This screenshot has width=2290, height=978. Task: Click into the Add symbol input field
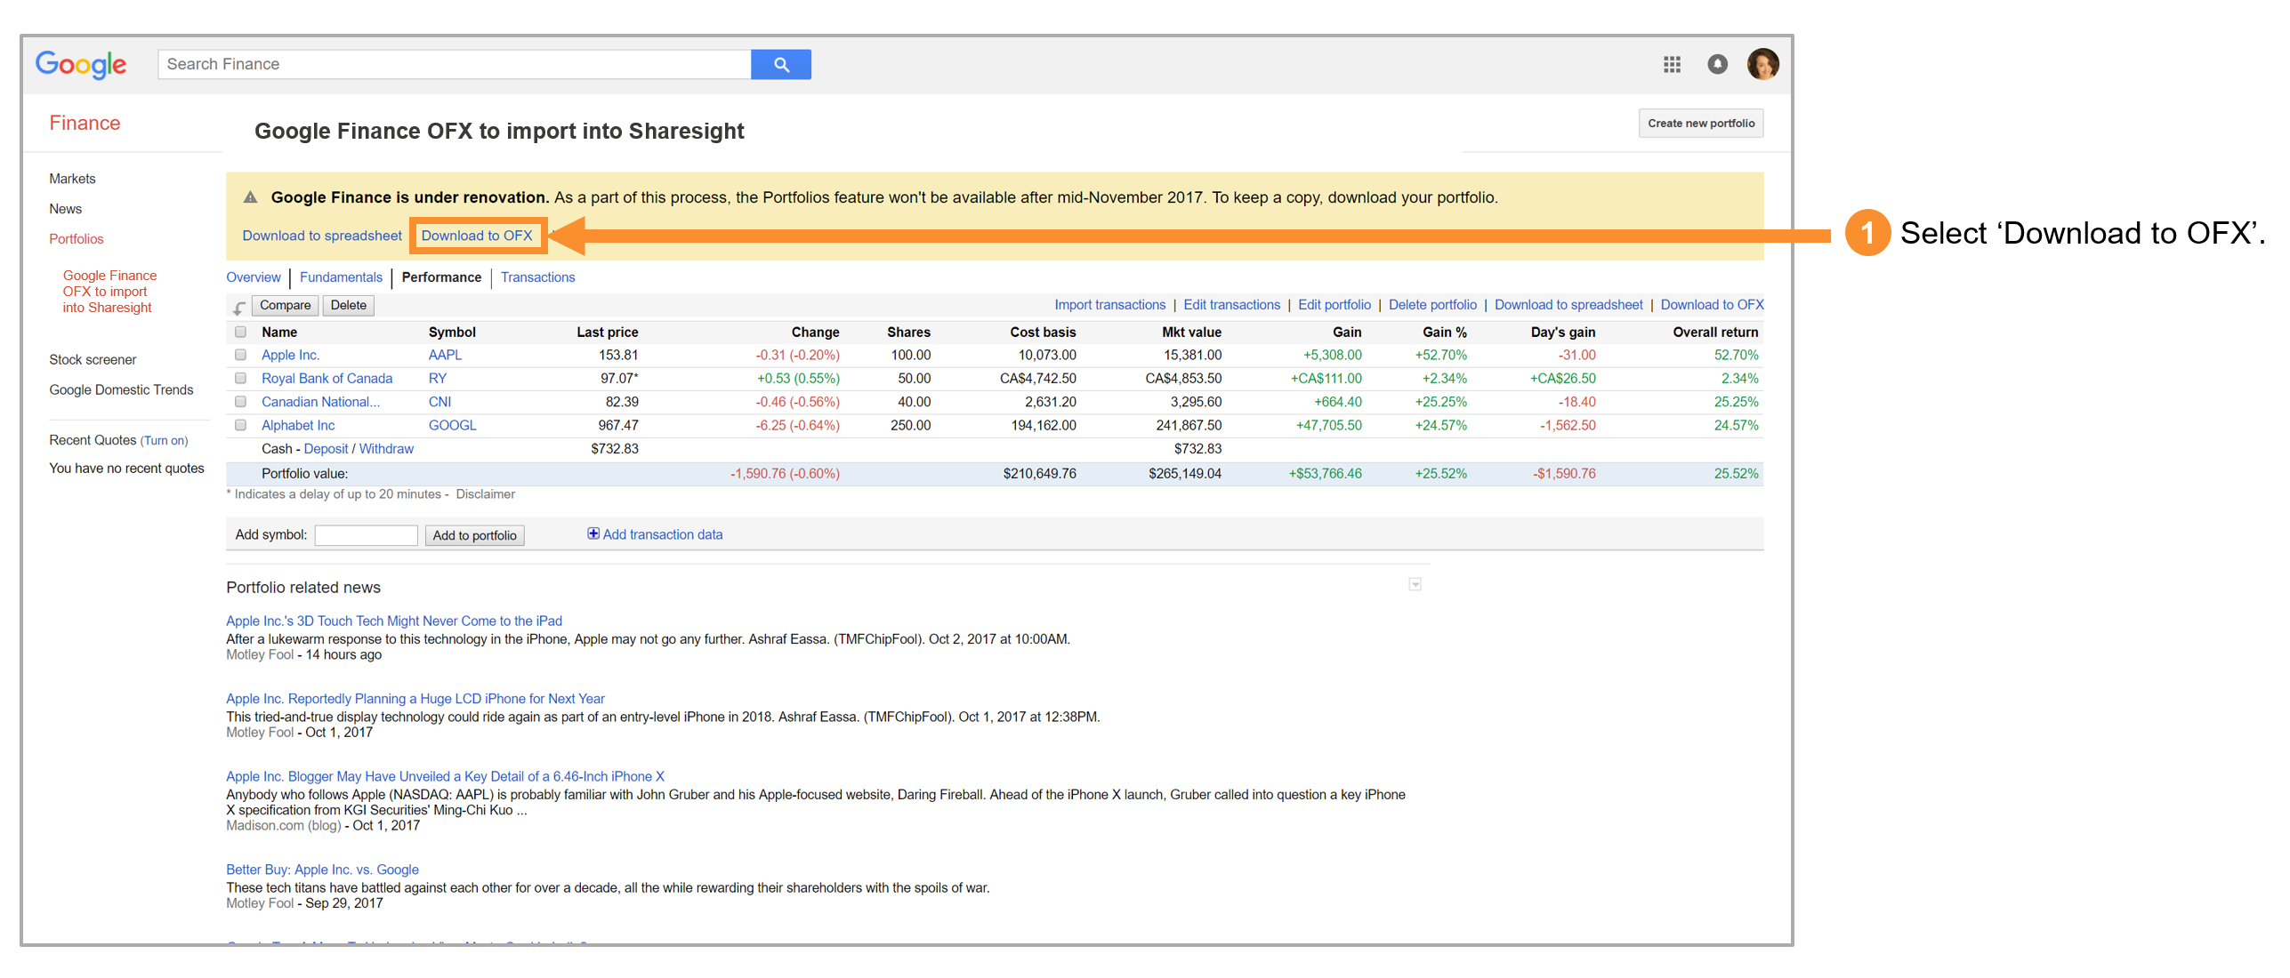[x=366, y=535]
